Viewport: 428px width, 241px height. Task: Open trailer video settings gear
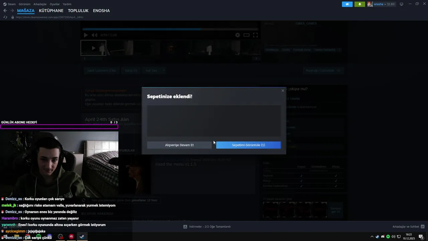237,35
